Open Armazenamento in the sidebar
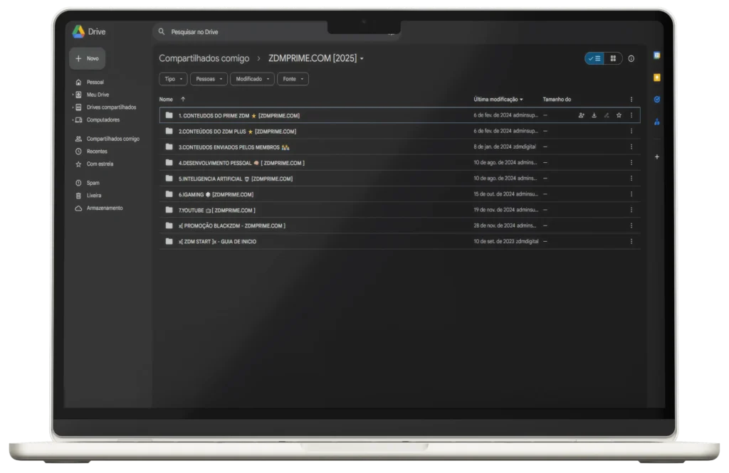 pos(104,208)
